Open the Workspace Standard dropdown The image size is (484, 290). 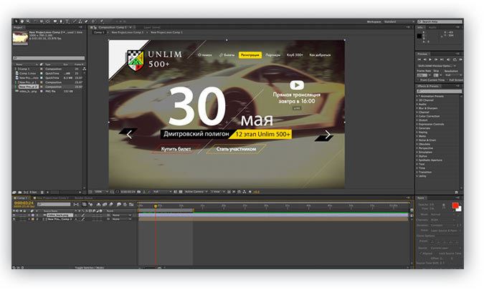395,22
